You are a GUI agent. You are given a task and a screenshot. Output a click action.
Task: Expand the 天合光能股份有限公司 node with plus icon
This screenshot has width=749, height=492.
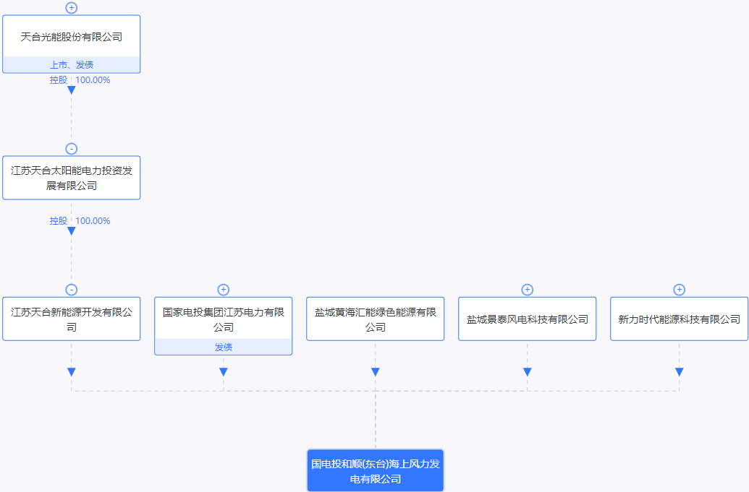point(71,8)
